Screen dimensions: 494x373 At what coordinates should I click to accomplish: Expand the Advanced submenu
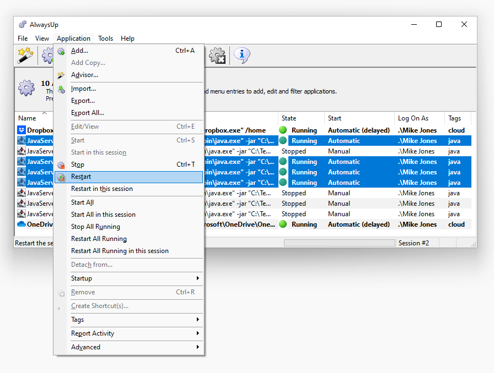coord(132,347)
